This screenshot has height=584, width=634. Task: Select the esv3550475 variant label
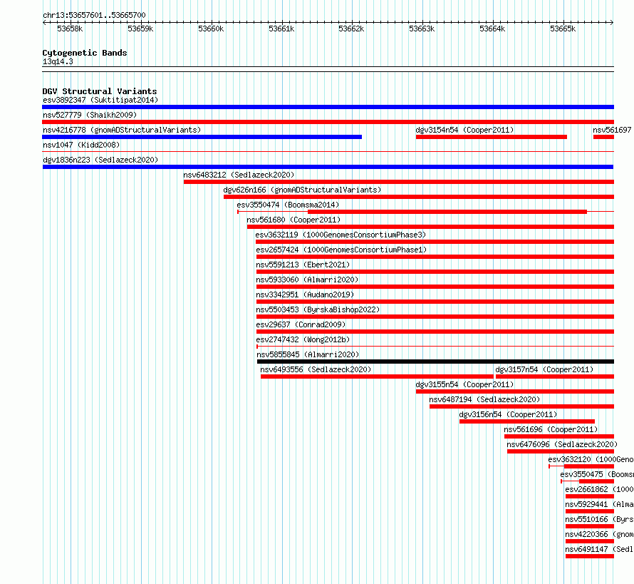point(597,474)
